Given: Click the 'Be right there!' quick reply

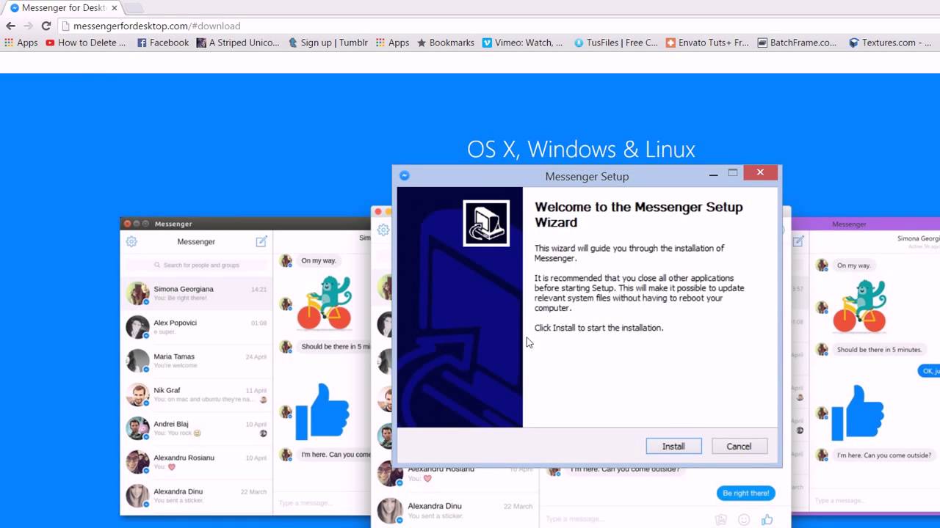Looking at the screenshot, I should pyautogui.click(x=745, y=493).
